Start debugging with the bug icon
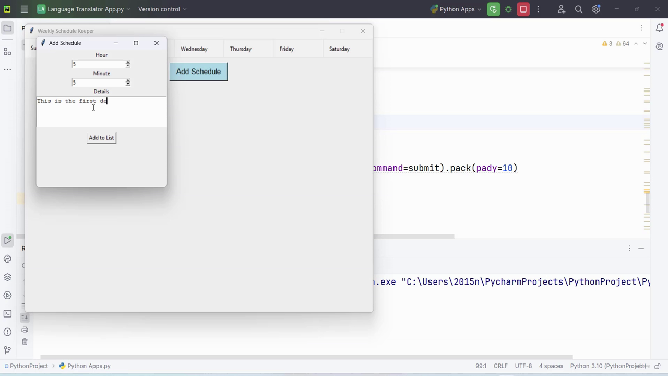This screenshot has width=668, height=376. coord(508,9)
